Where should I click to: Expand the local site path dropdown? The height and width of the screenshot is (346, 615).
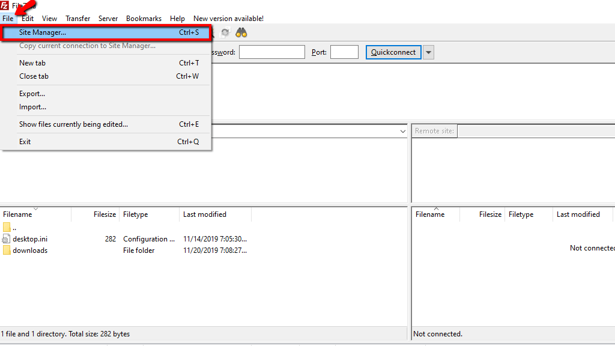click(x=403, y=132)
